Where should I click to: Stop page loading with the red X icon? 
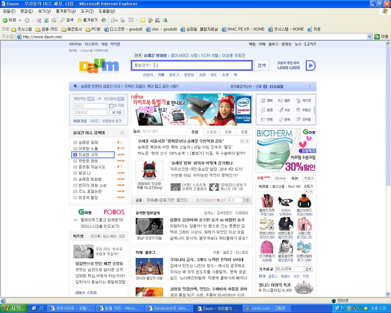pyautogui.click(x=39, y=20)
